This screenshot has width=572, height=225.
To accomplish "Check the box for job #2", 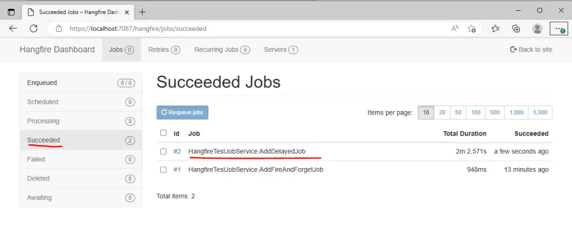I will pos(164,151).
